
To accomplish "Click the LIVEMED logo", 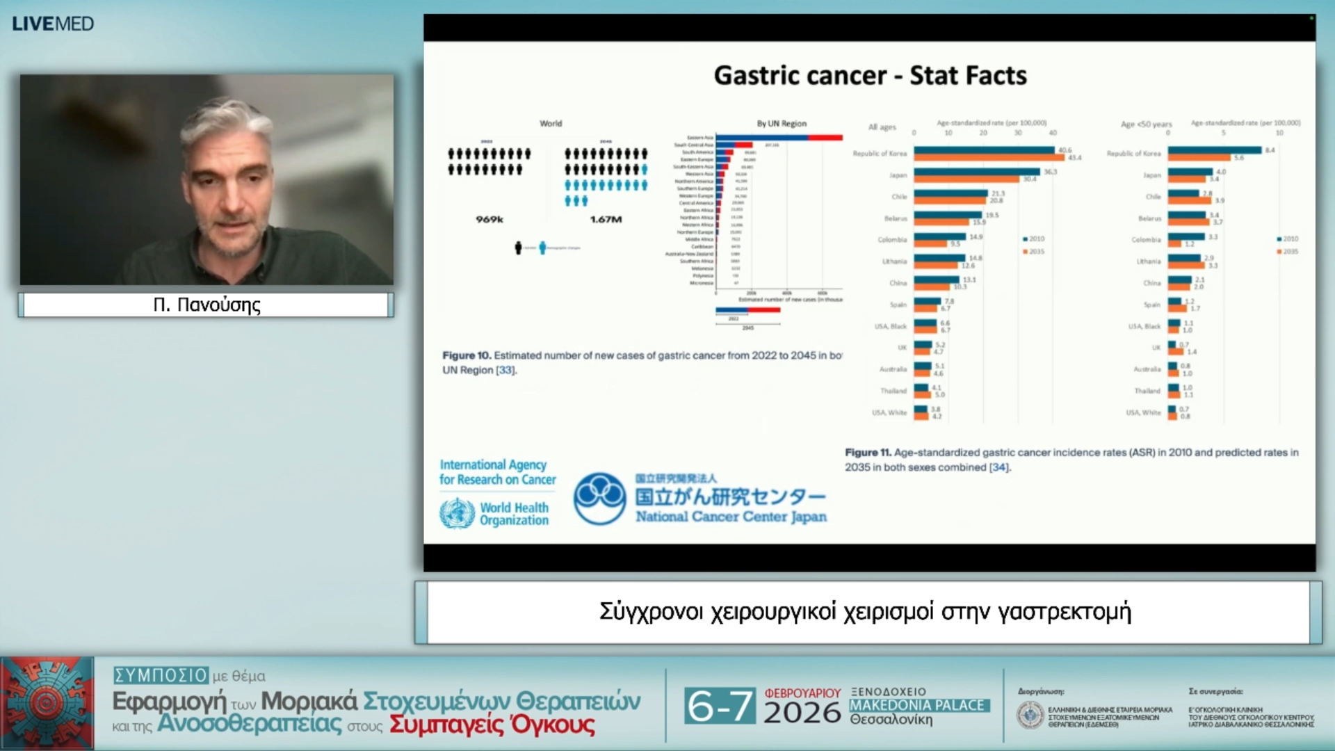I will coord(53,24).
